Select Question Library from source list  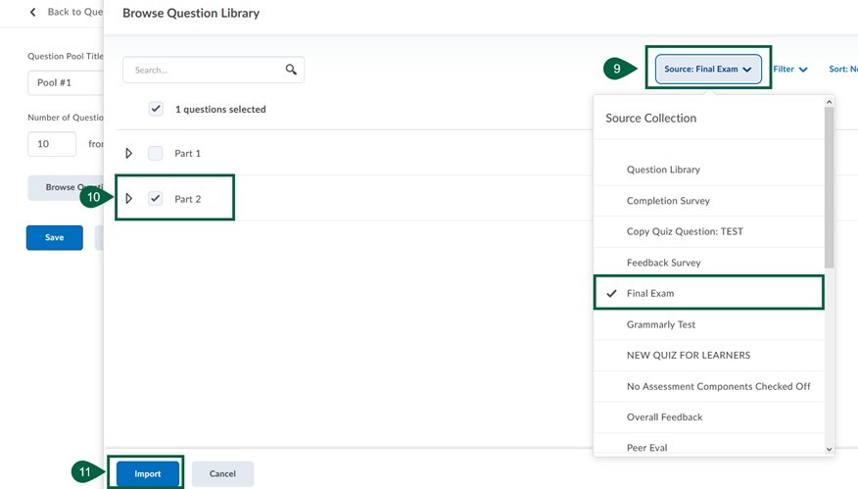point(663,170)
